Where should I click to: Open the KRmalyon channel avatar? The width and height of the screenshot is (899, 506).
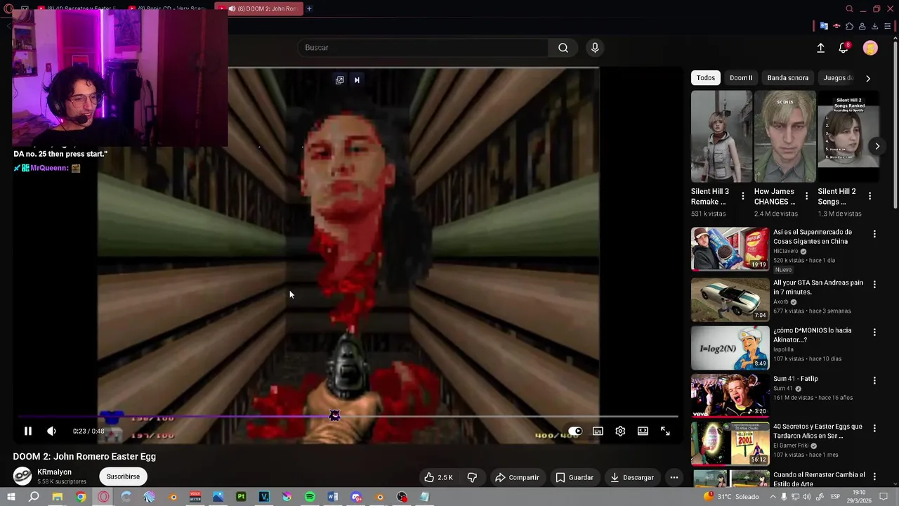tap(22, 476)
